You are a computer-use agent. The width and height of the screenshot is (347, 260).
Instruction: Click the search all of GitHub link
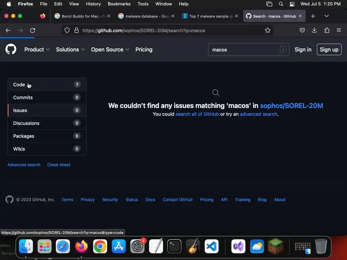(197, 114)
